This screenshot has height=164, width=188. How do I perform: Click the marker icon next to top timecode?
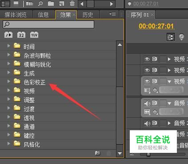[x=129, y=4]
